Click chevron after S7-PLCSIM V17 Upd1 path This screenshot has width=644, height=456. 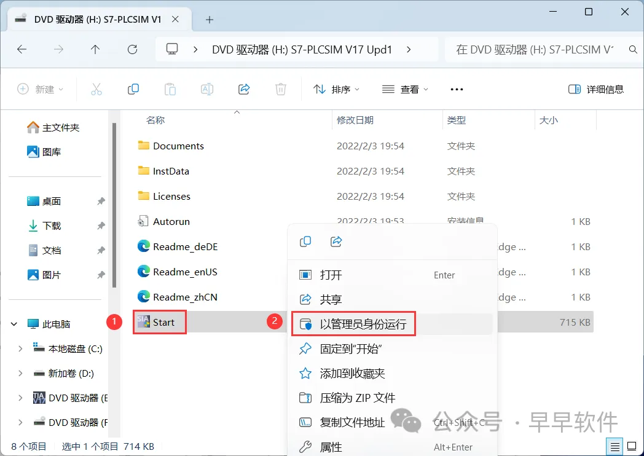tap(409, 50)
